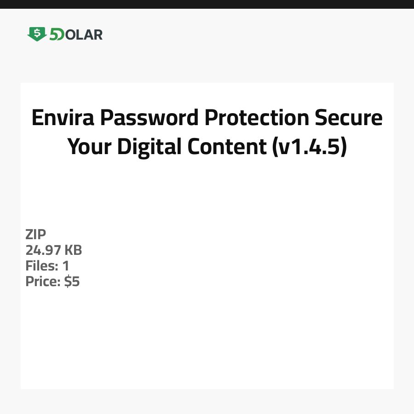
Task: Click the green 5 in the logo
Action: pos(53,34)
